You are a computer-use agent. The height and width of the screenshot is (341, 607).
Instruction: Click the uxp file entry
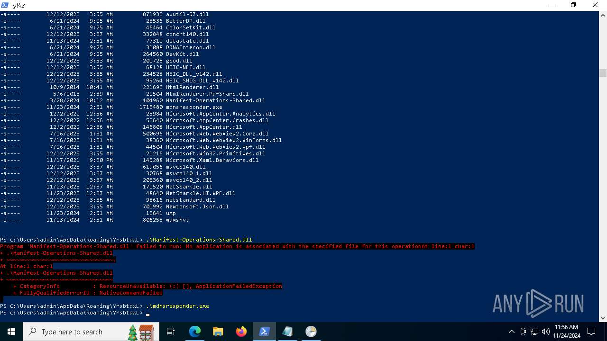[x=171, y=213]
